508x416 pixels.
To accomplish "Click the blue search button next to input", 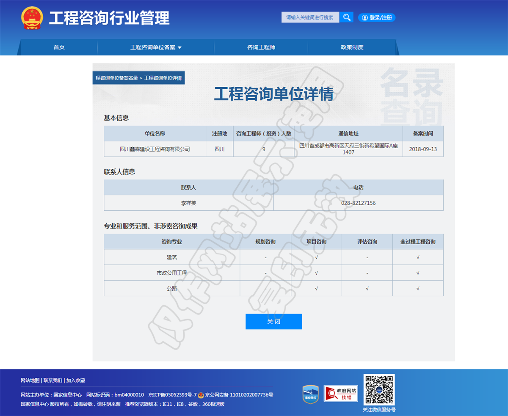I will 346,17.
